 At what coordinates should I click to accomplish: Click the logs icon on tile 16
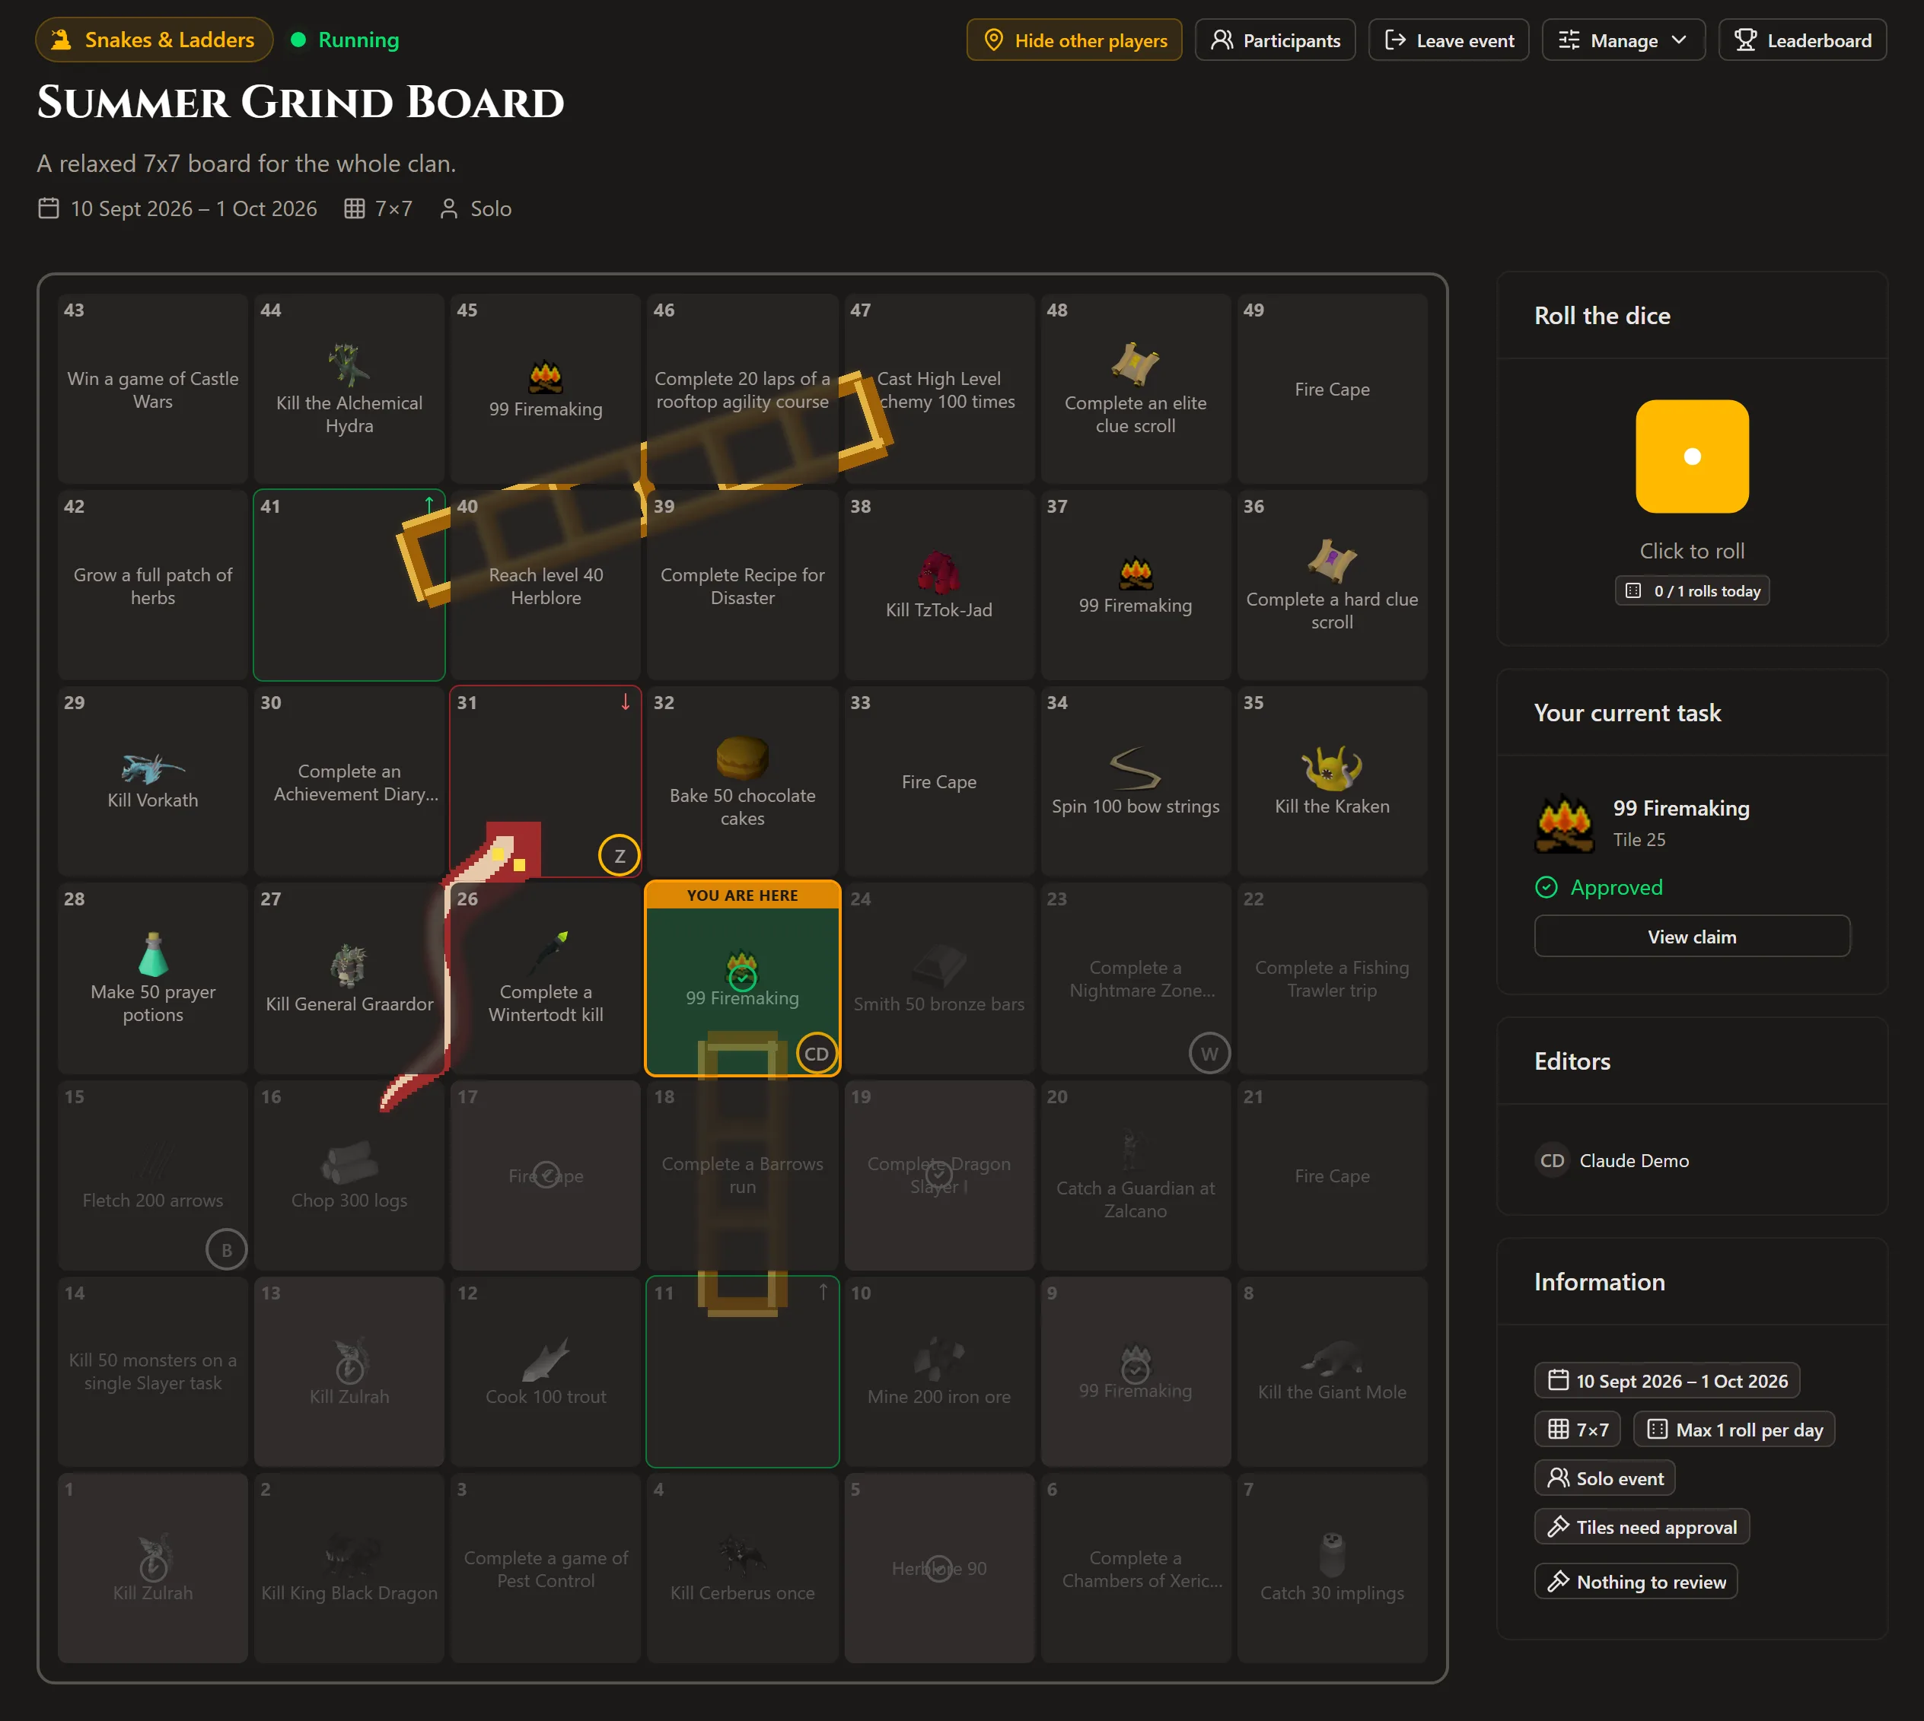[x=348, y=1161]
